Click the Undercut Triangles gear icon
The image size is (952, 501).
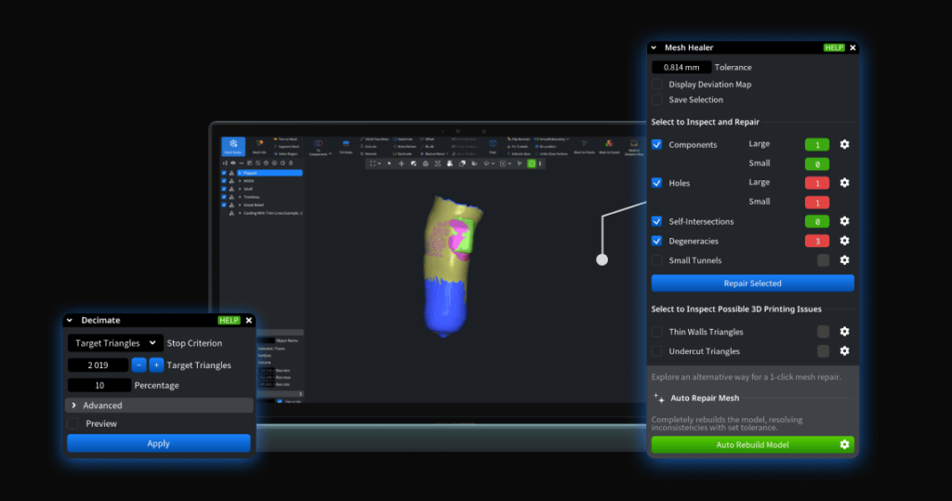tap(844, 351)
